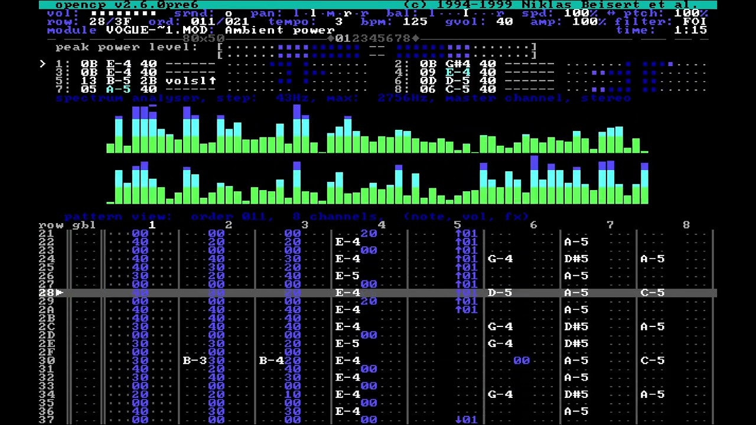This screenshot has width=756, height=425.
Task: Click the vol level bar in header
Action: 124,13
